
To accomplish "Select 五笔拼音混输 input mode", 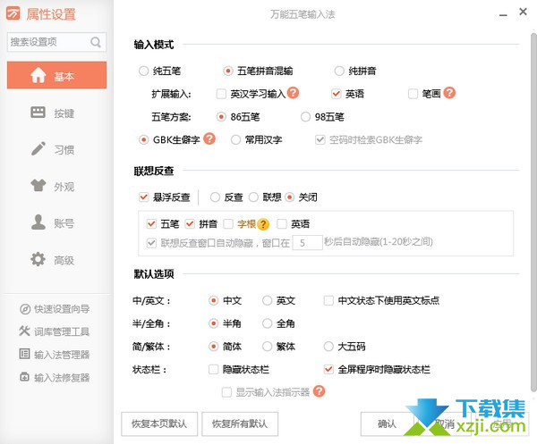I will (227, 71).
